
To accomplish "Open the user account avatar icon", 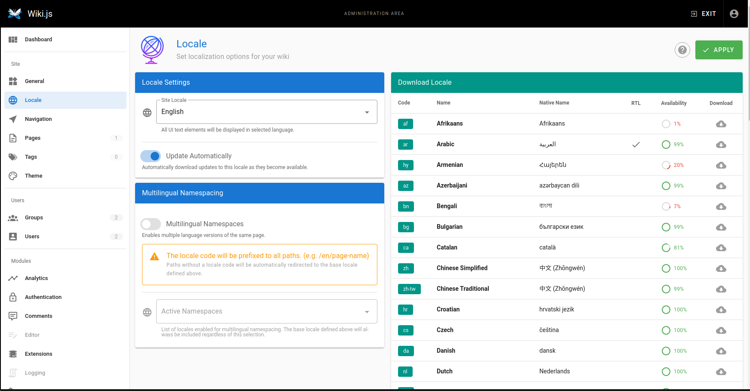I will (x=734, y=14).
